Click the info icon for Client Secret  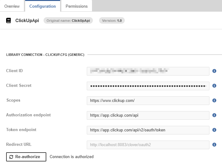tap(214, 86)
